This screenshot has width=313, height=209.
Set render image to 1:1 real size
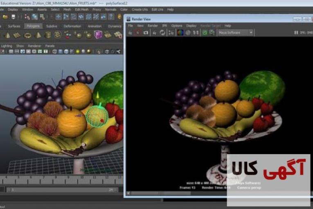pos(196,32)
